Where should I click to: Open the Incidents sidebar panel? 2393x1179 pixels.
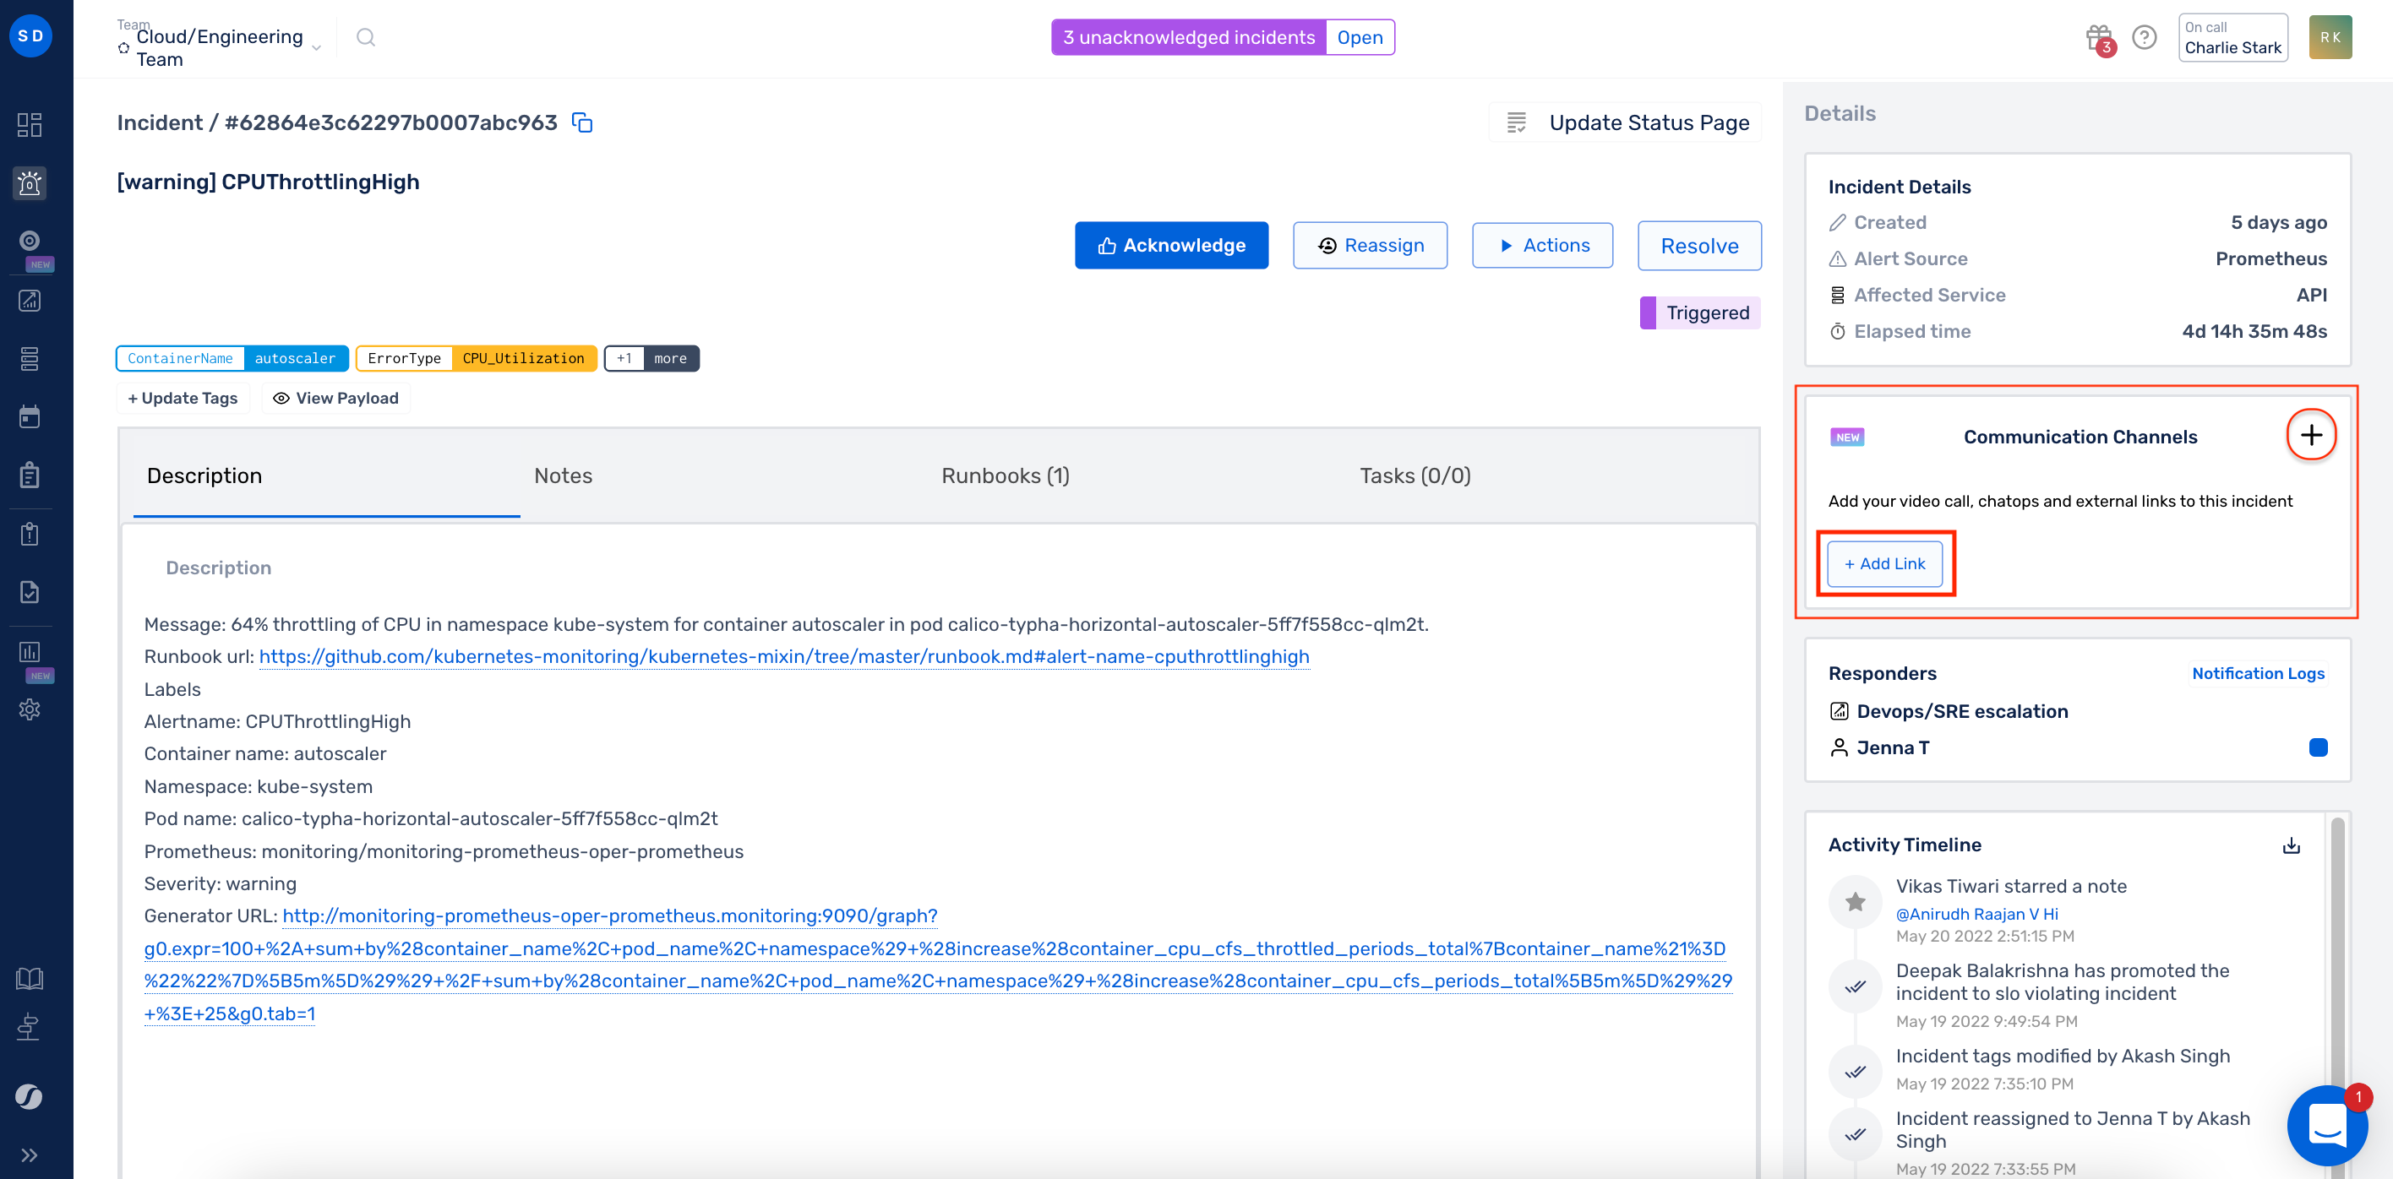point(30,183)
